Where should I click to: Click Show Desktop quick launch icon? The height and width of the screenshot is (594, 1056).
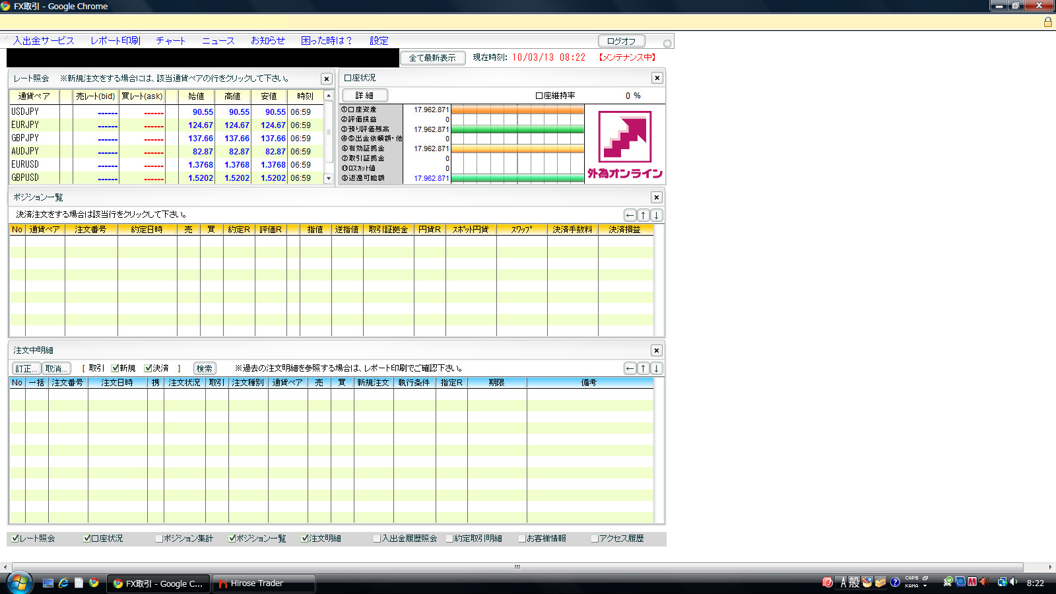click(x=48, y=583)
